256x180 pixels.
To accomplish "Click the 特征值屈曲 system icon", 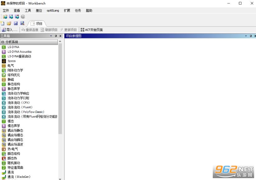I will 4,168.
